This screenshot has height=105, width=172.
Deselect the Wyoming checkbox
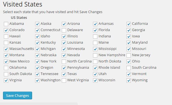click(x=129, y=80)
